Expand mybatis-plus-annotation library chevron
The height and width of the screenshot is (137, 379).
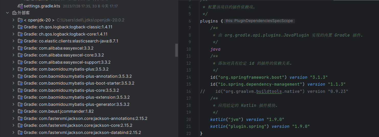point(14,76)
